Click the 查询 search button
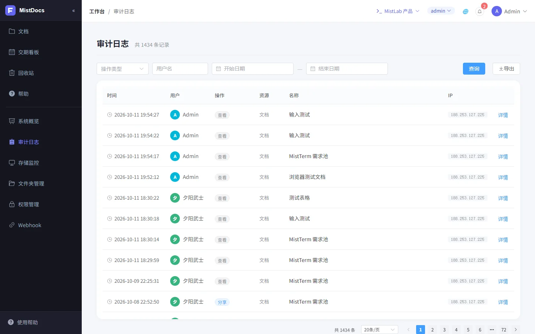This screenshot has width=535, height=334. pyautogui.click(x=474, y=69)
